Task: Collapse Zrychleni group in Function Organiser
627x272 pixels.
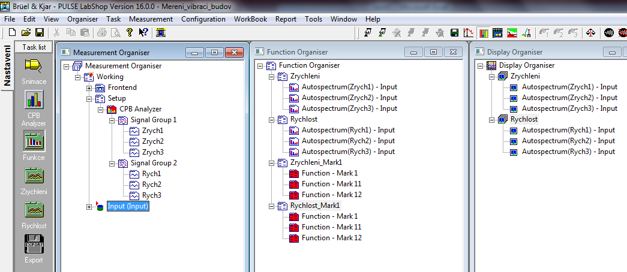Action: pos(272,76)
